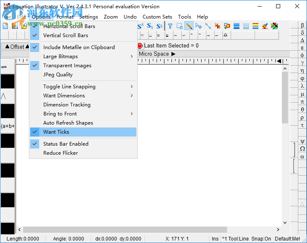The image size is (307, 243).
Task: Click the red circle next to Last Item Selected
Action: click(x=140, y=46)
